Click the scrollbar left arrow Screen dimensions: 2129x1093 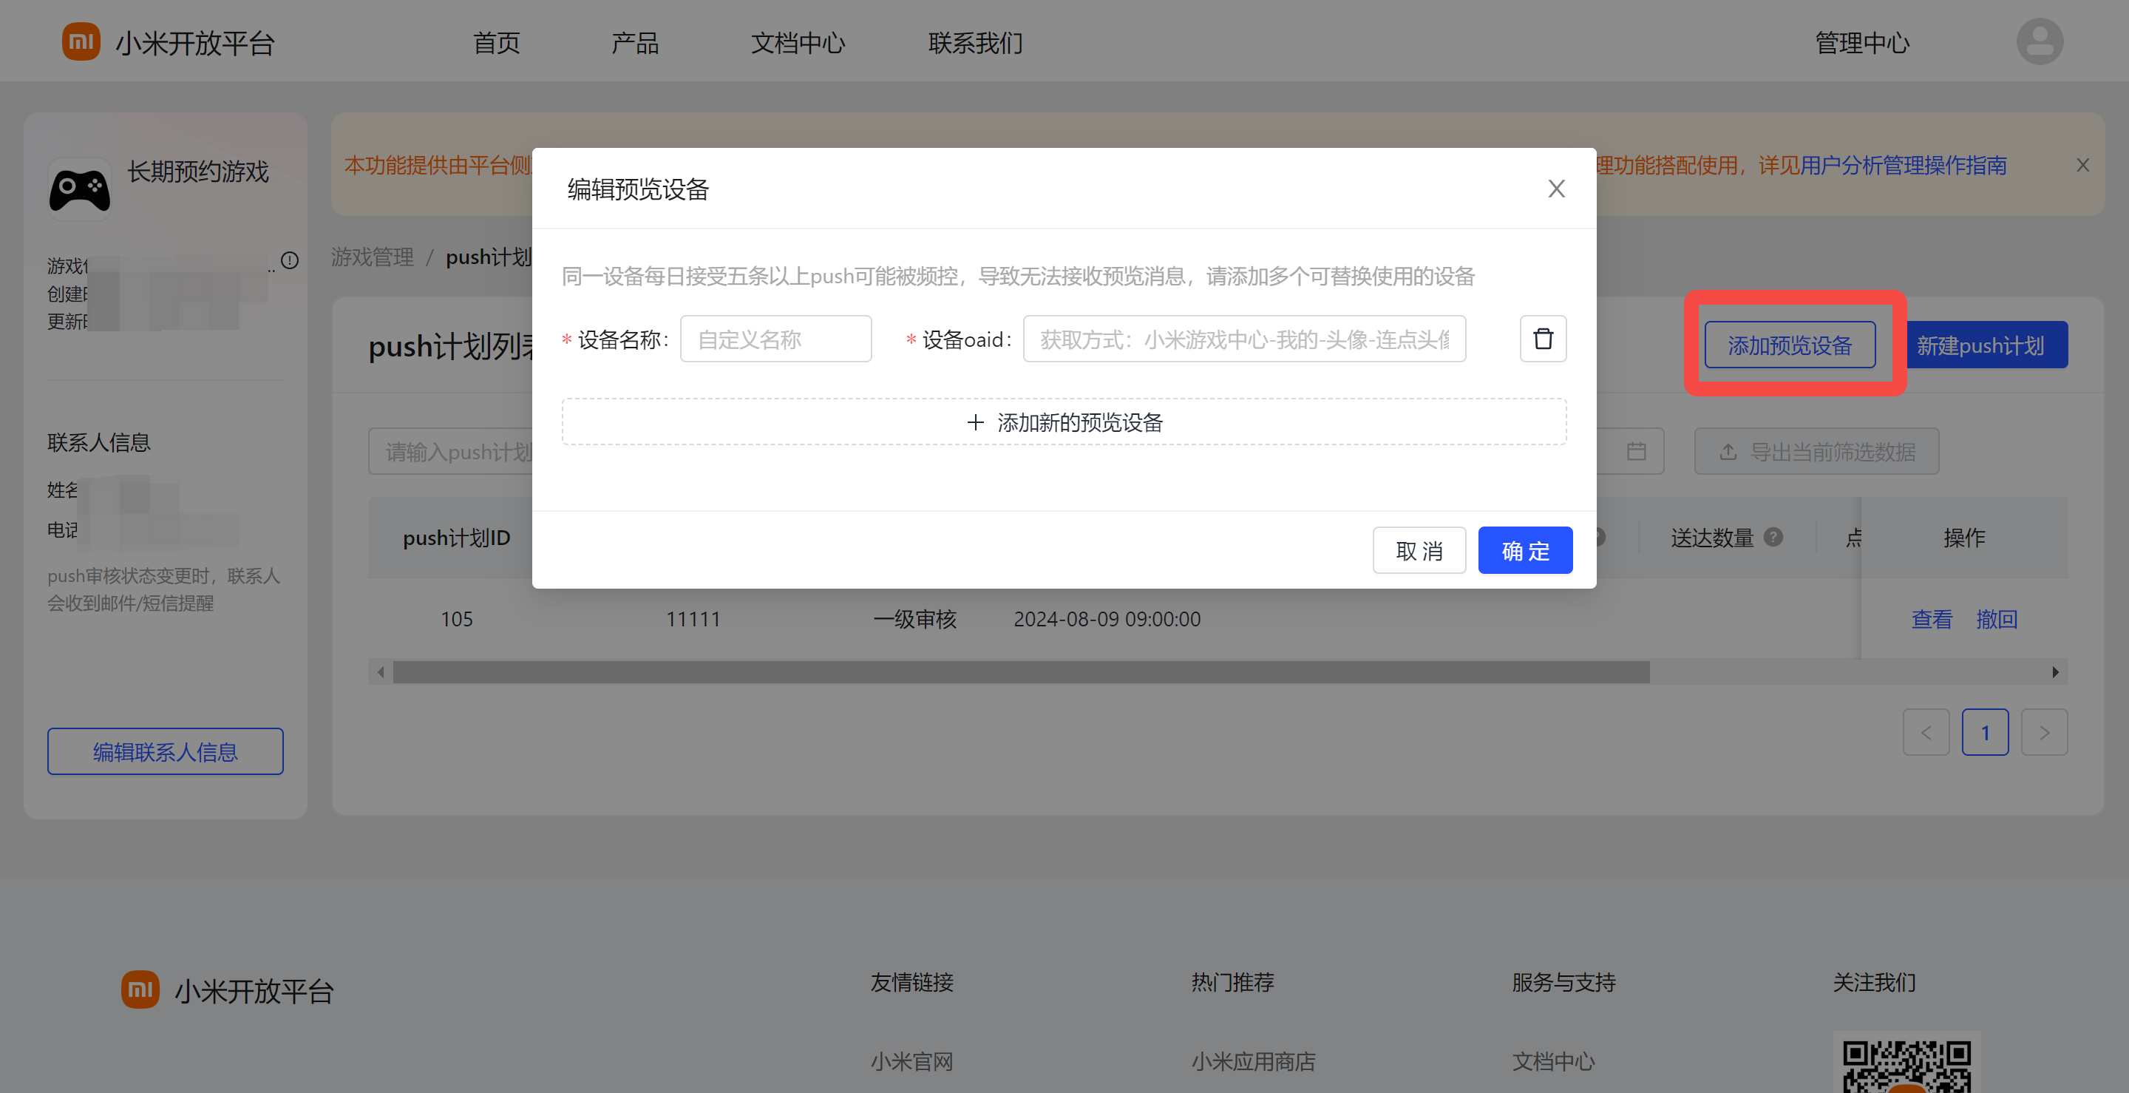click(380, 672)
